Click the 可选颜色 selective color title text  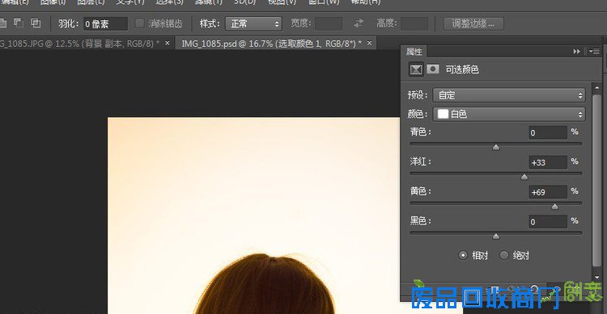tap(462, 69)
